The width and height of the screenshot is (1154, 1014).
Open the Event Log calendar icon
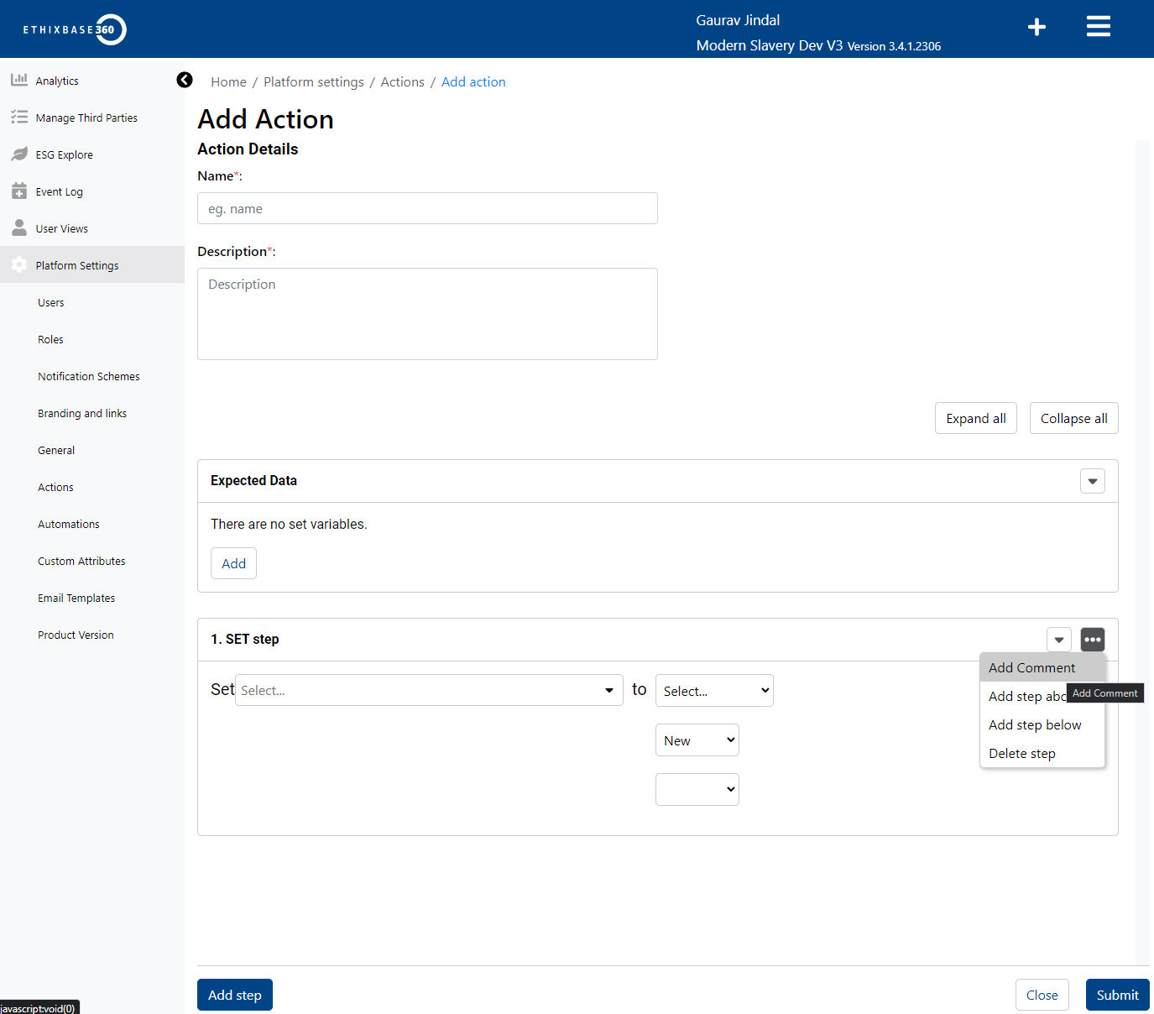[19, 191]
